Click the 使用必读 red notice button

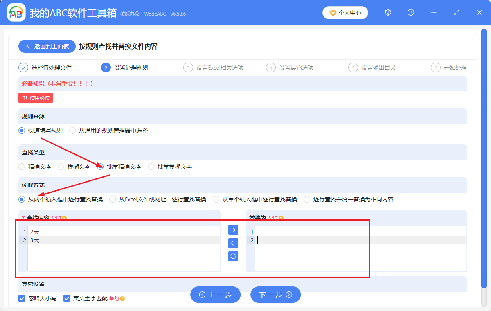(x=35, y=97)
